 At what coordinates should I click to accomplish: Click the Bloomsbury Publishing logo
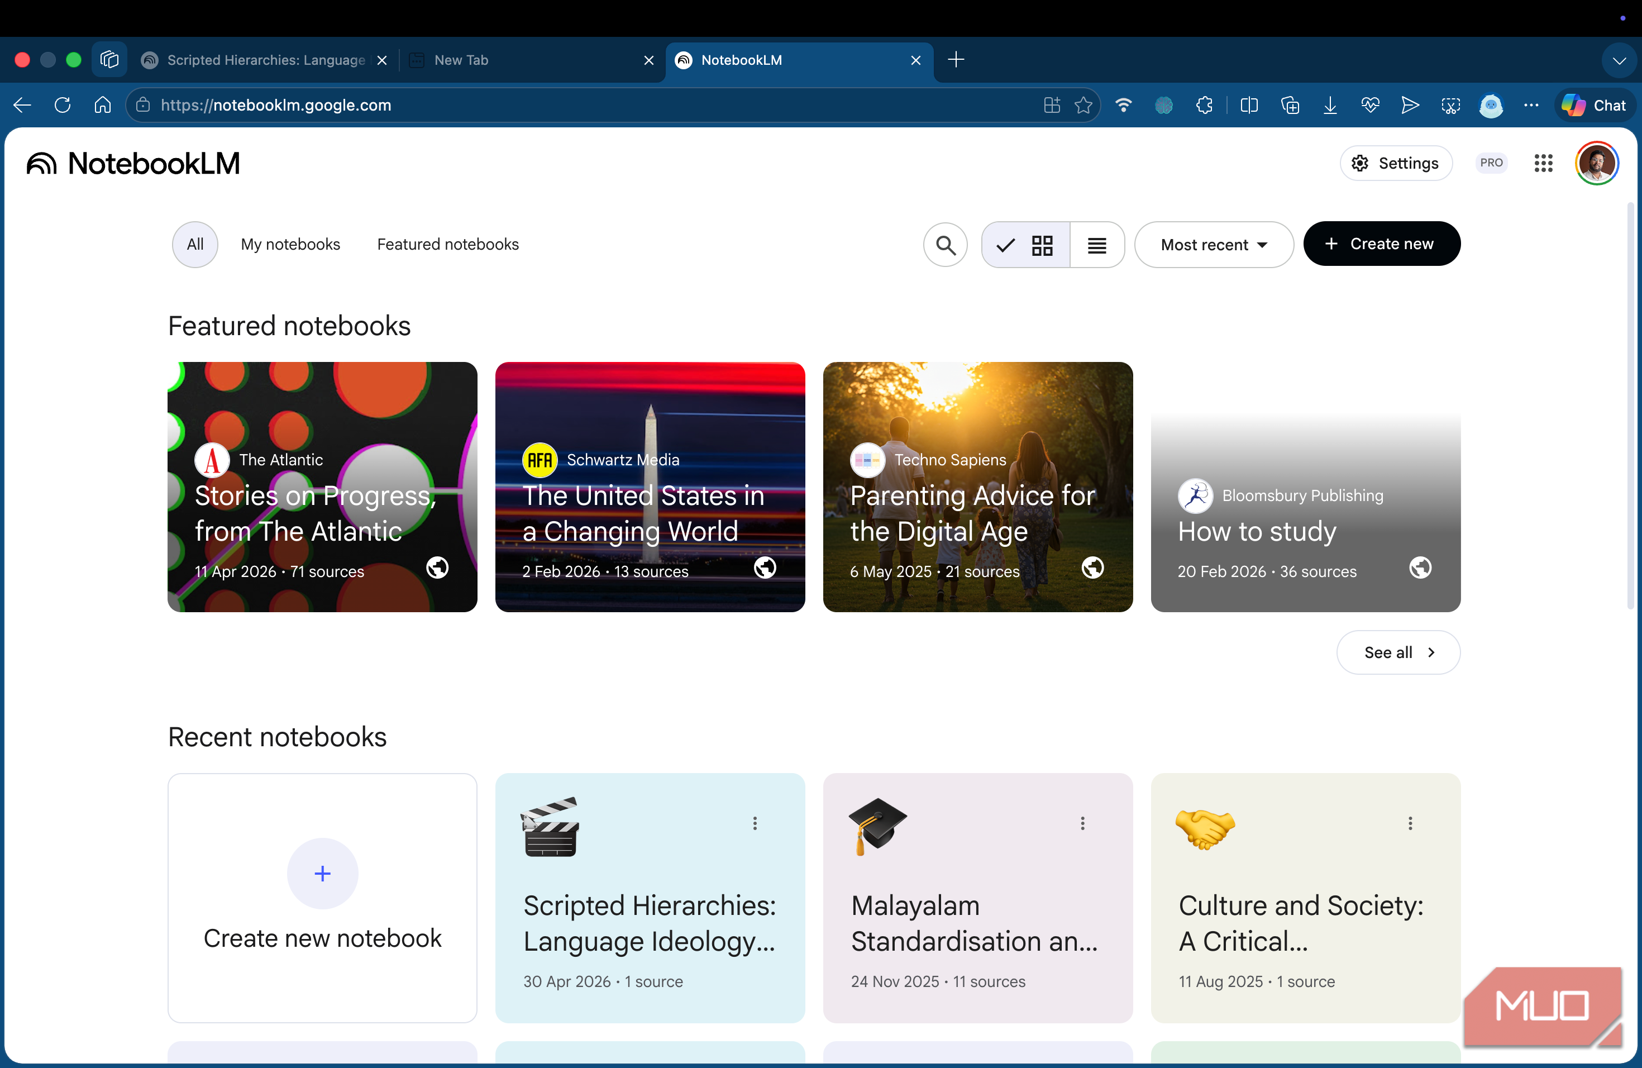1196,496
